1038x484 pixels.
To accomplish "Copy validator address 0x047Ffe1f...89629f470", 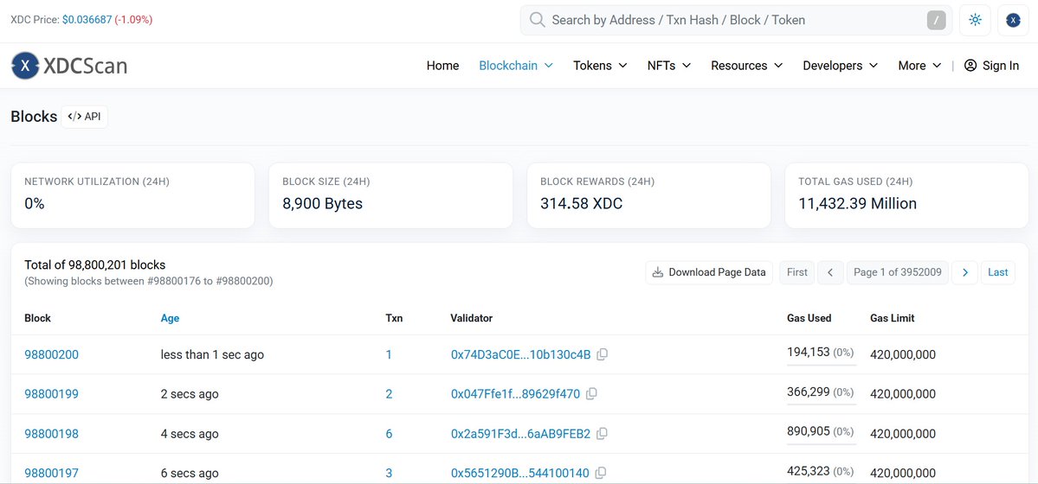I will 591,394.
